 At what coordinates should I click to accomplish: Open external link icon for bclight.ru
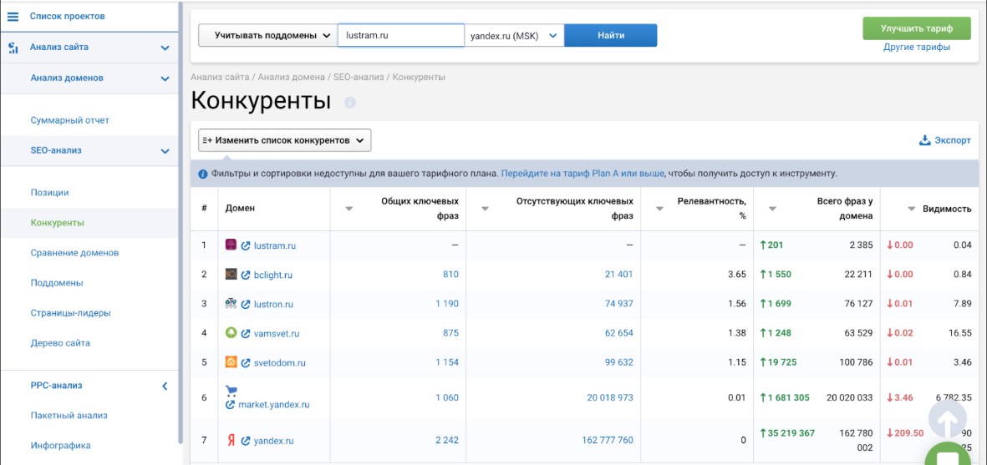(246, 275)
